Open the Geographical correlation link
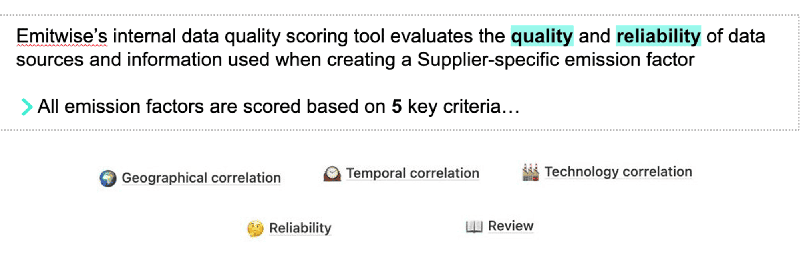This screenshot has height=256, width=801. 201,178
